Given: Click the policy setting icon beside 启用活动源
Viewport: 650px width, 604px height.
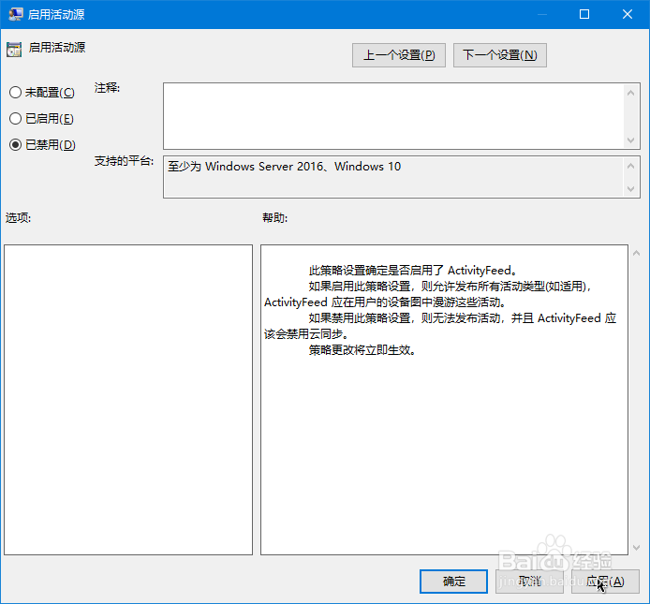Looking at the screenshot, I should 14,50.
